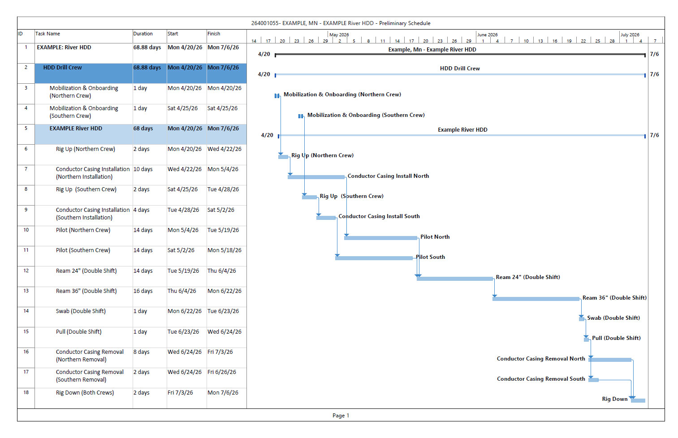Click the May 2026 timeline header label

[x=339, y=34]
